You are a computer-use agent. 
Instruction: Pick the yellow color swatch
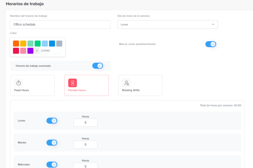(23, 43)
